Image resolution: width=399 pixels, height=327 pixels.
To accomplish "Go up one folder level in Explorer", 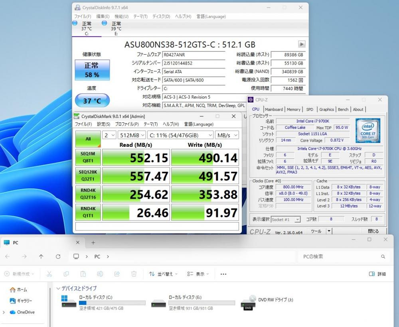I will (41, 256).
